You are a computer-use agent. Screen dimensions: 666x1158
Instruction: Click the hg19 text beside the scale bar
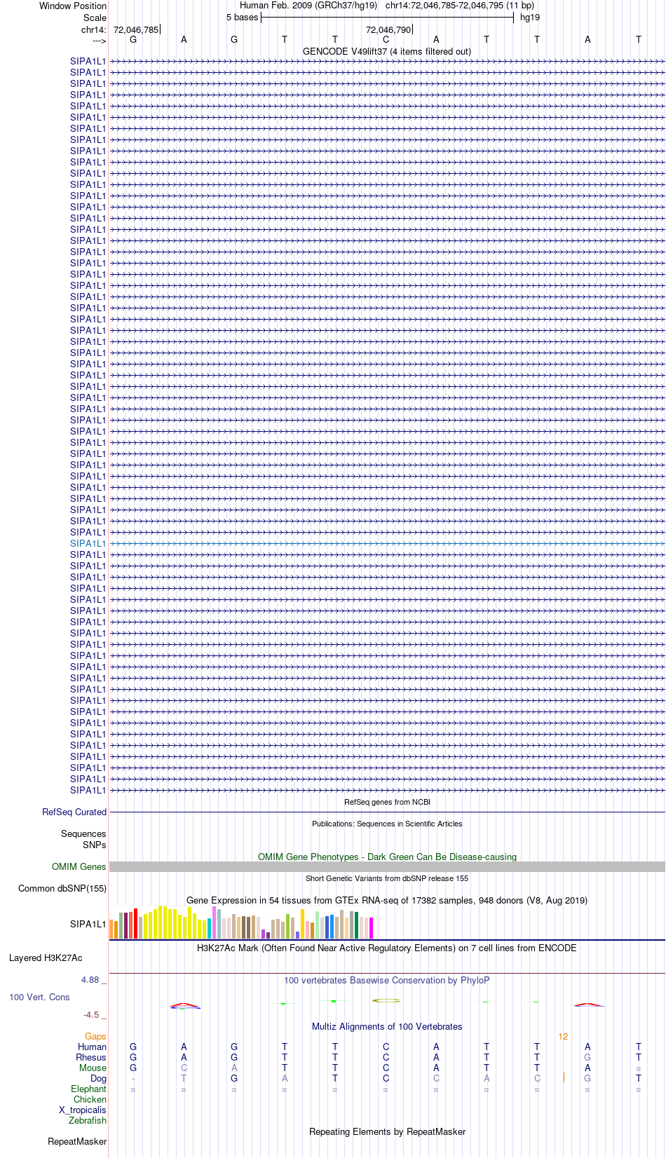tap(530, 18)
